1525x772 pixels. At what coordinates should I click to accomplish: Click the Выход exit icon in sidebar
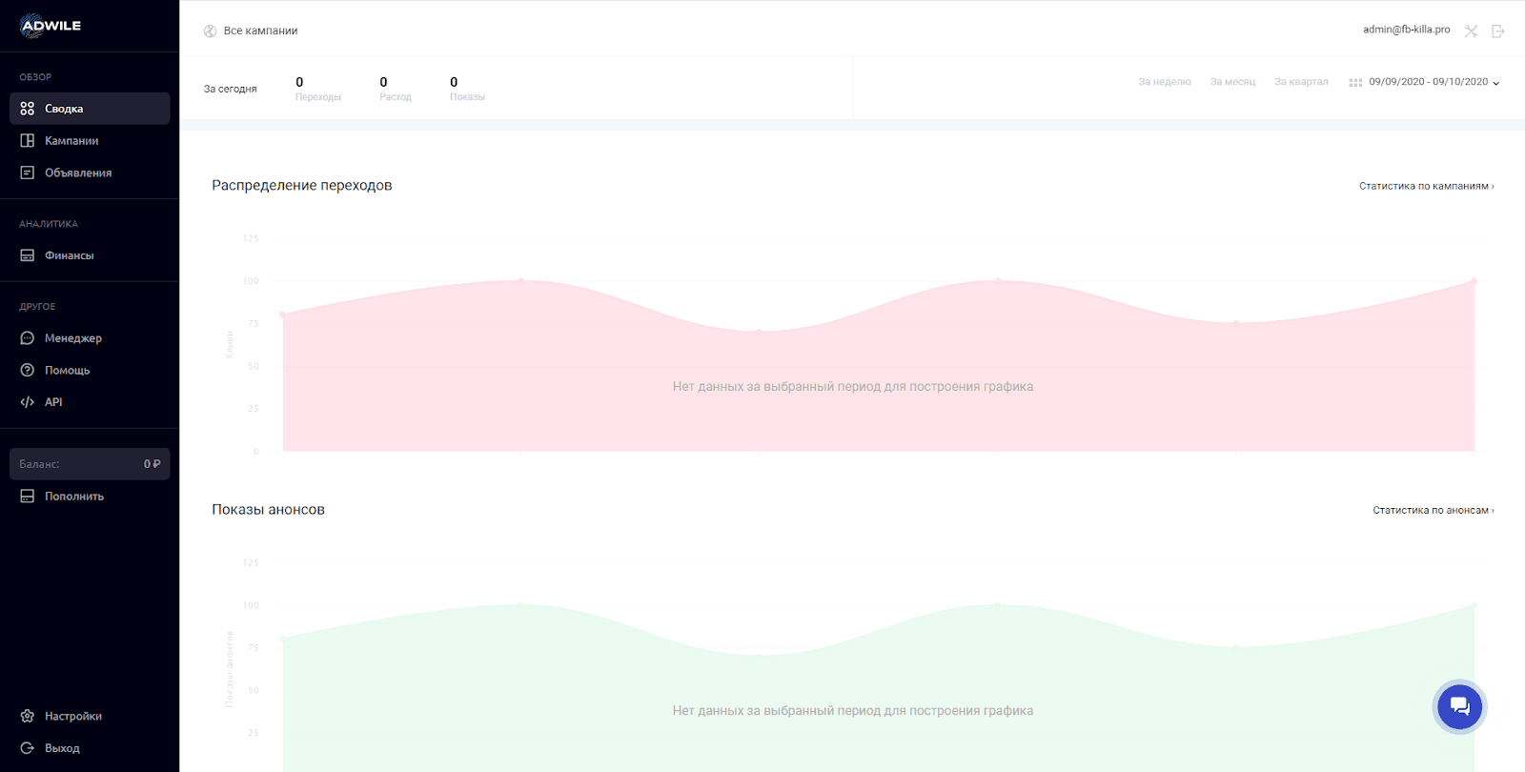28,748
